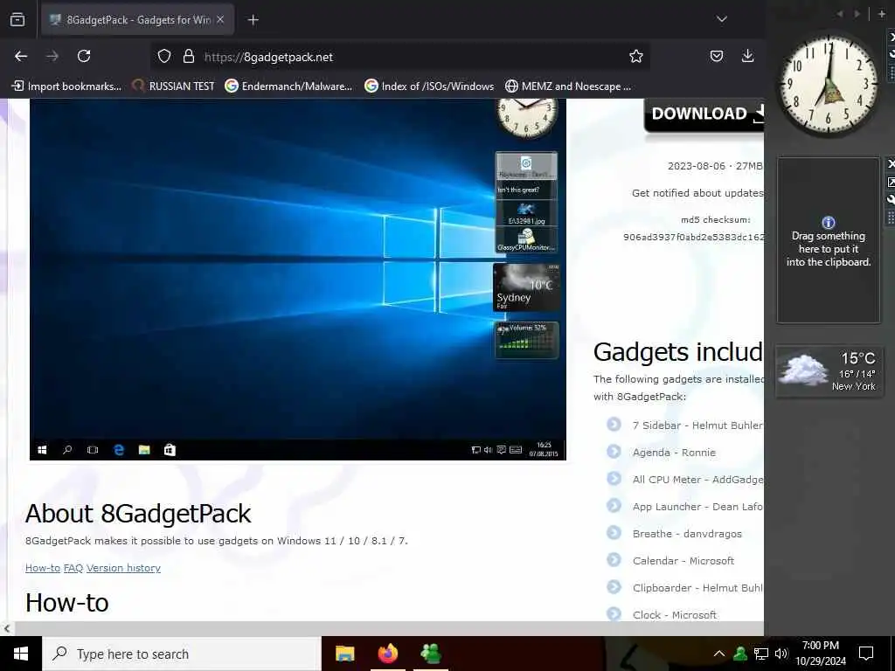
Task: Click the 2023-08-06 · 27MB release text
Action: click(x=715, y=166)
